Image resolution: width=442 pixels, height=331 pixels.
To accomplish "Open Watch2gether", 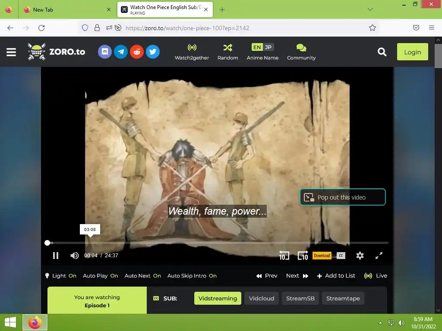I will tap(192, 52).
